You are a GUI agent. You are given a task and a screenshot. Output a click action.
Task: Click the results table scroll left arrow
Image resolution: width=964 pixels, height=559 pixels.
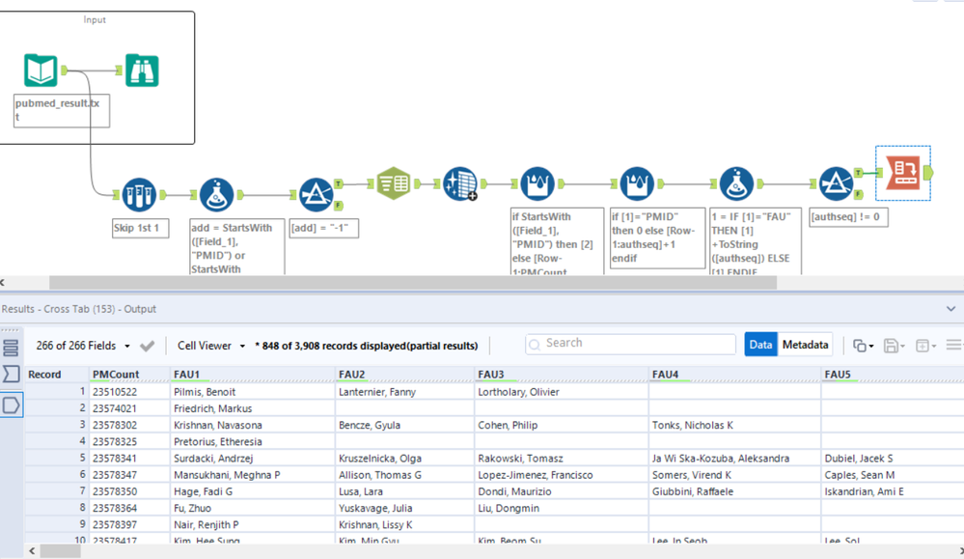click(32, 551)
